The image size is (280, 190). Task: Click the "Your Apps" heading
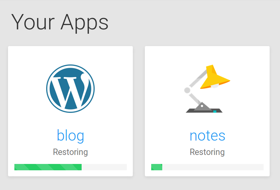60,22
